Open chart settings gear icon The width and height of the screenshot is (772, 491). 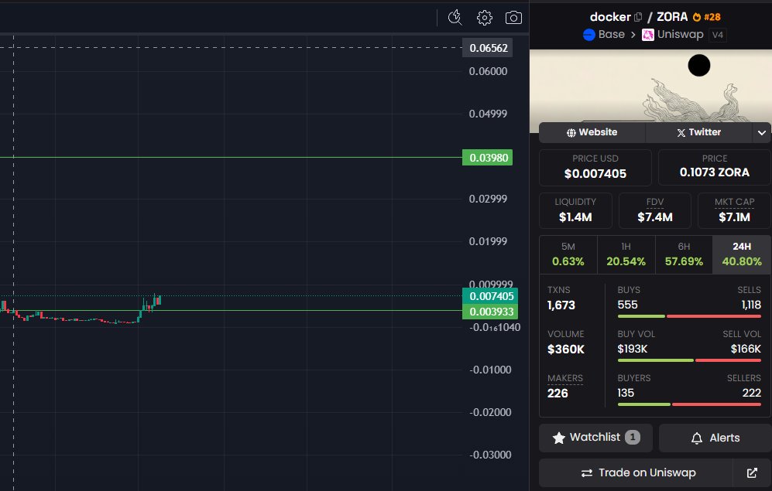[485, 18]
